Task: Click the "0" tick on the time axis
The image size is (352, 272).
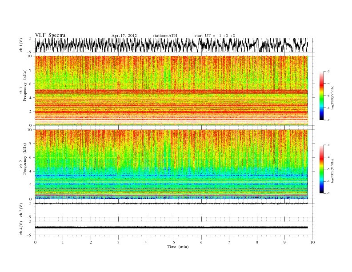Action: tap(35, 242)
